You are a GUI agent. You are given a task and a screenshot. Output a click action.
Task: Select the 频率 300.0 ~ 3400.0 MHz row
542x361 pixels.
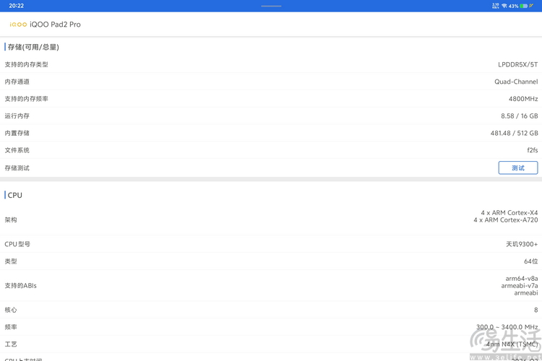coord(271,327)
